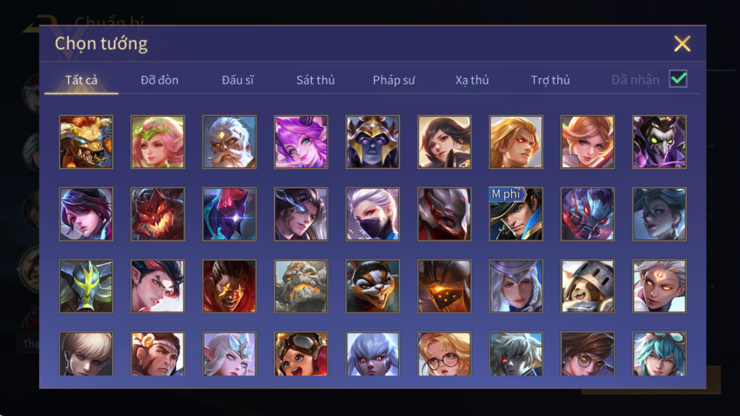Switch to the Xạ thủ tab
Image resolution: width=740 pixels, height=416 pixels.
tap(472, 80)
